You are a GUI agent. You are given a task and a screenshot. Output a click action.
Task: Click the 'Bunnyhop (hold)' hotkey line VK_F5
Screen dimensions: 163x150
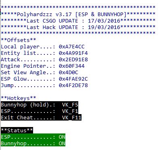pyautogui.click(x=40, y=104)
